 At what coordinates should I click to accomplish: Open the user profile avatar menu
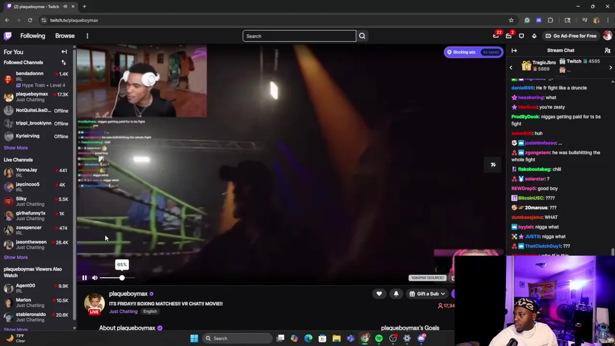pyautogui.click(x=607, y=36)
